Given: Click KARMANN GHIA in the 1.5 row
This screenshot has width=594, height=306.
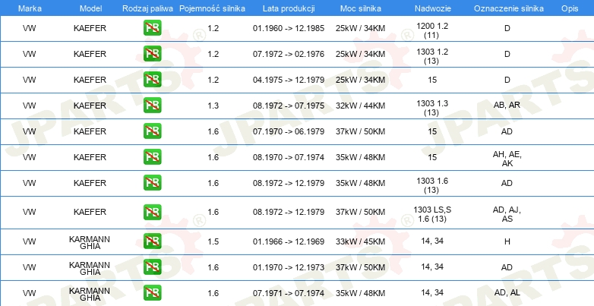Looking at the screenshot, I should pyautogui.click(x=90, y=243).
